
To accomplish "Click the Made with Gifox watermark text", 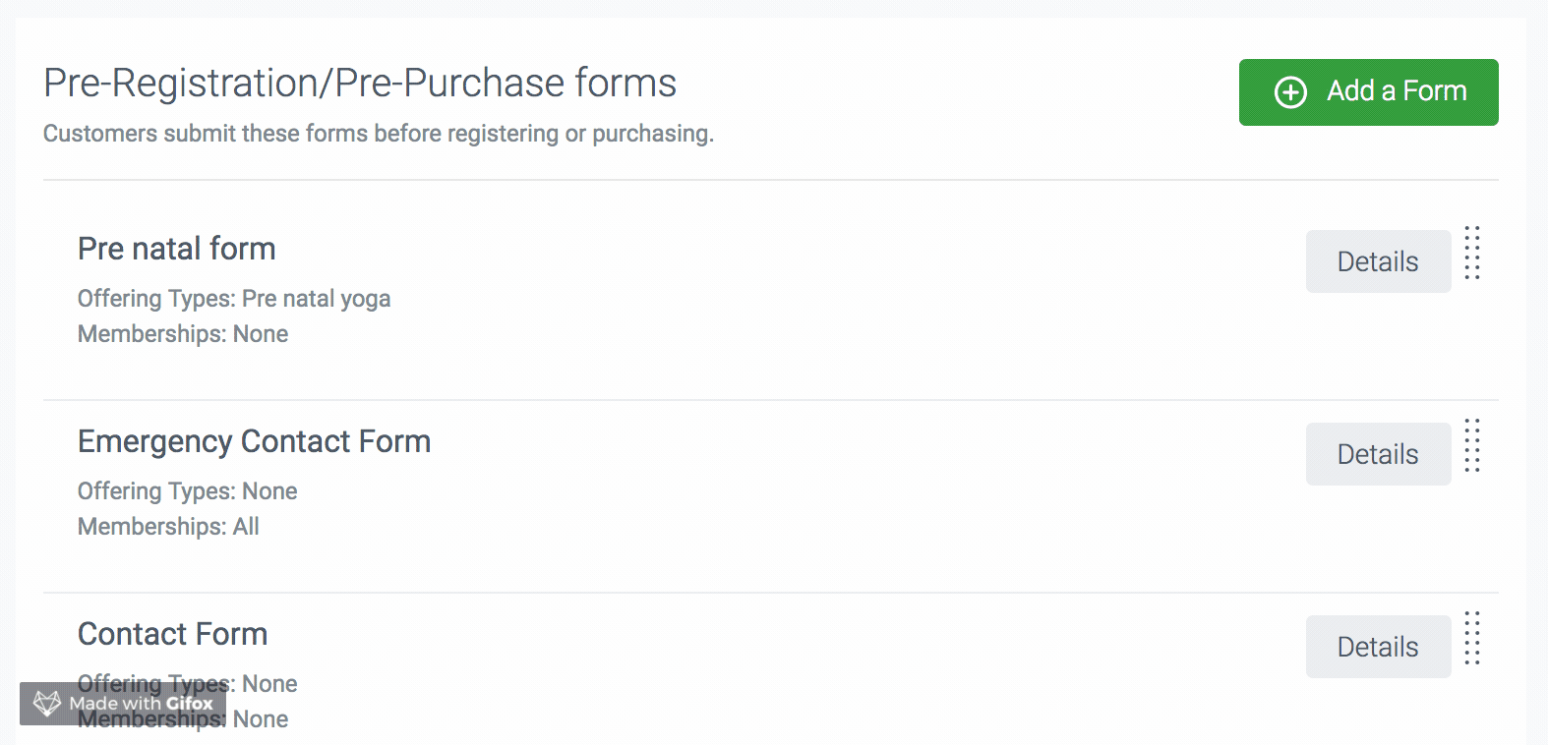I will [x=141, y=704].
